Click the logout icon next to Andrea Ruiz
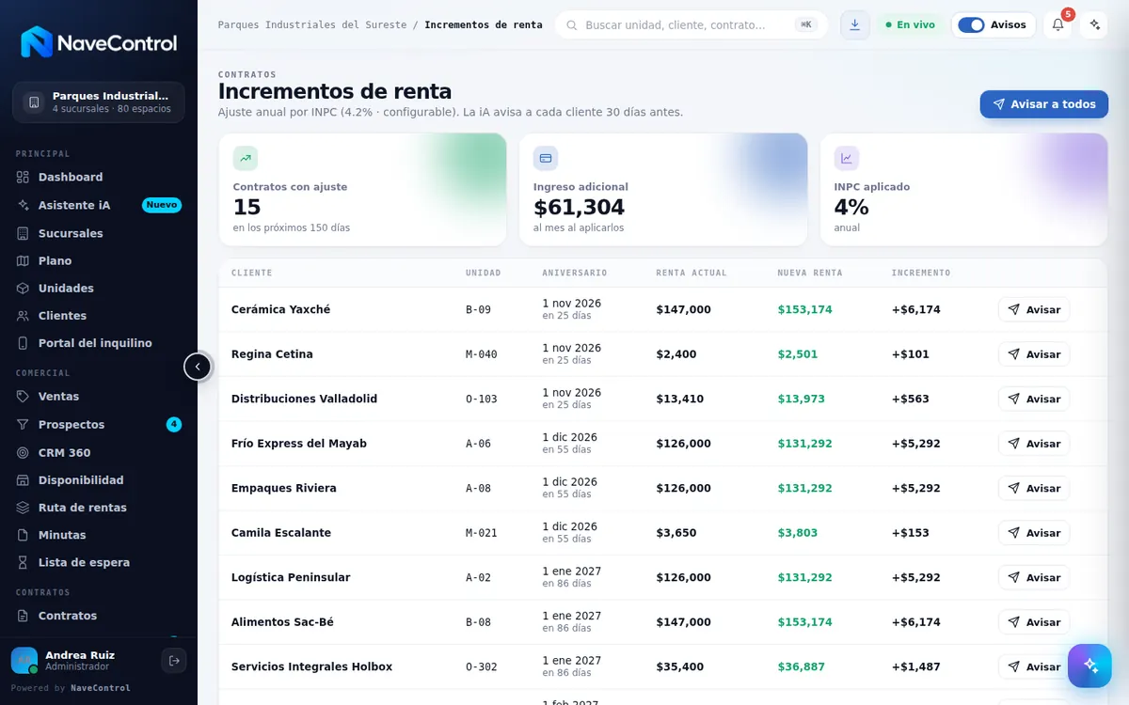Image resolution: width=1129 pixels, height=705 pixels. tap(174, 661)
